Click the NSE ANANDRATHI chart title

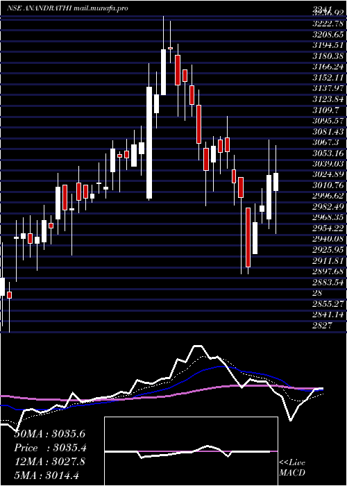pyautogui.click(x=67, y=9)
